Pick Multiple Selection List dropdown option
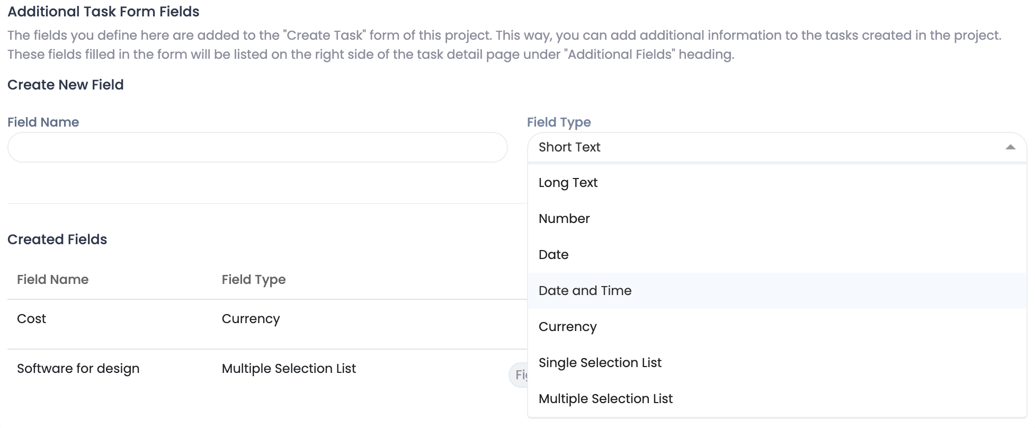The image size is (1035, 428). [x=605, y=399]
